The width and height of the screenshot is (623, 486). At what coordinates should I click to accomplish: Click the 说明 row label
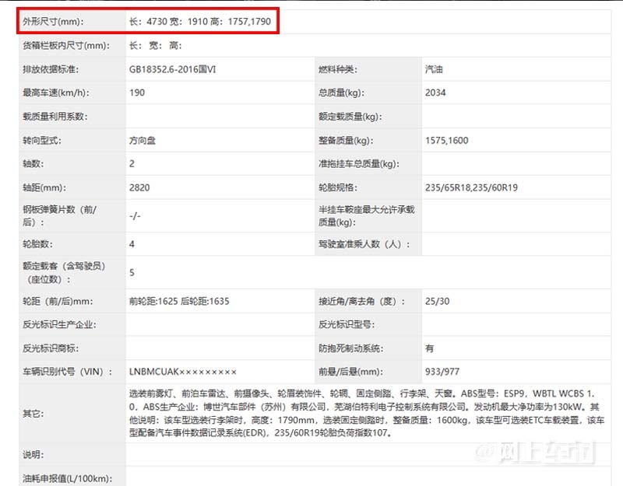[33, 455]
